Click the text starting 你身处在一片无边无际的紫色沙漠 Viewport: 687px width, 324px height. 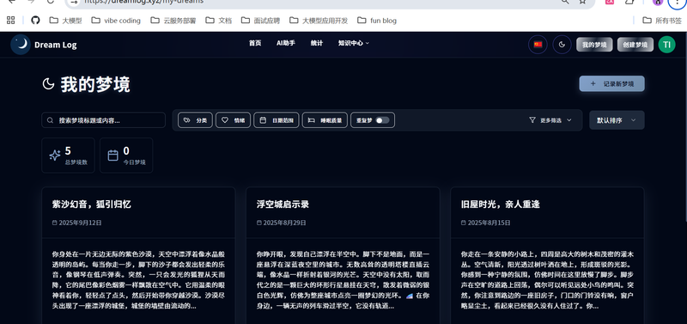[138, 279]
